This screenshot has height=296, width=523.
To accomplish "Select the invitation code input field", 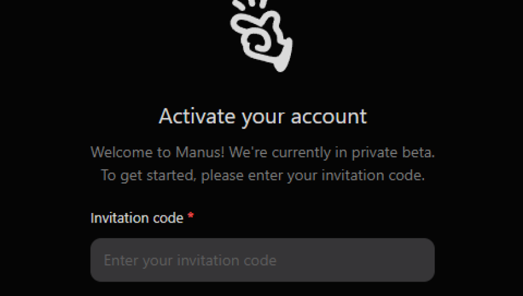I will 263,260.
